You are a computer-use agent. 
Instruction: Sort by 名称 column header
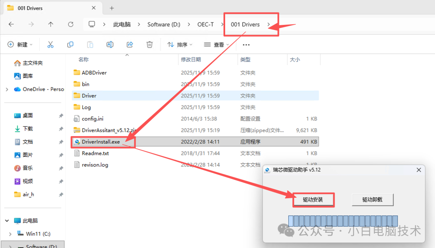point(83,59)
